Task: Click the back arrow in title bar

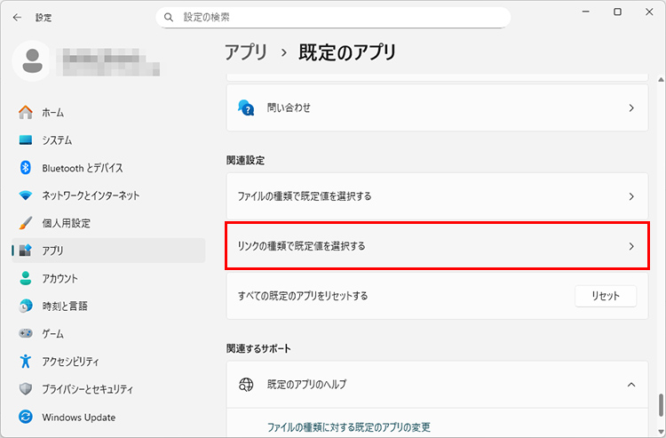Action: (x=17, y=17)
